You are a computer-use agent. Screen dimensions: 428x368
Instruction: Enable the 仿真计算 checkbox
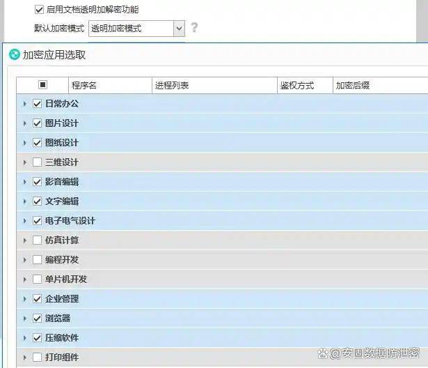(x=38, y=240)
